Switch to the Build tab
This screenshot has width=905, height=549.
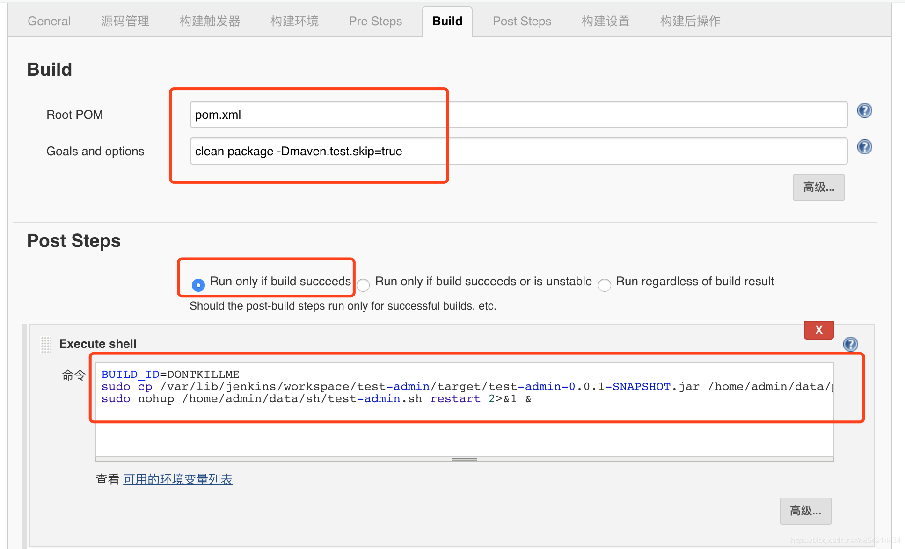447,21
